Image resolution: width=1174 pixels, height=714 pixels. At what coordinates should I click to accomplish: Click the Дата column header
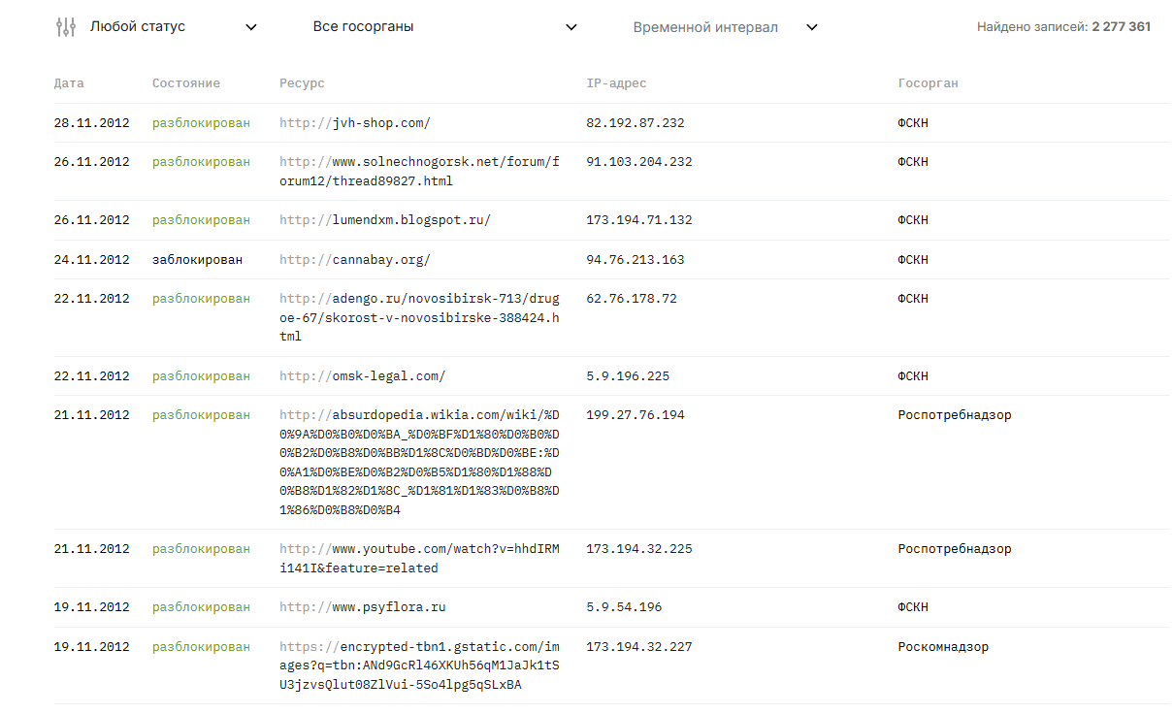[69, 83]
